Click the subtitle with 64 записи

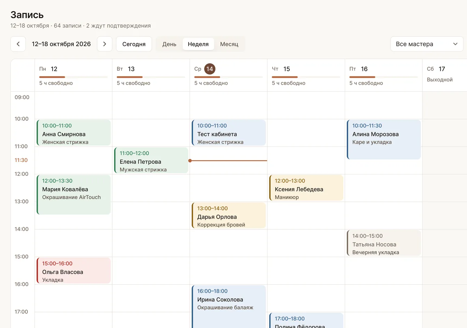pyautogui.click(x=81, y=26)
